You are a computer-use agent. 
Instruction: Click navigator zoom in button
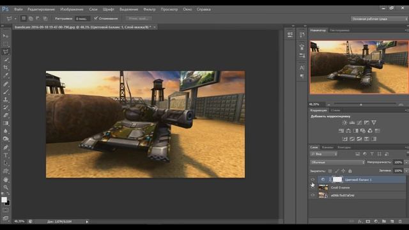click(x=401, y=104)
